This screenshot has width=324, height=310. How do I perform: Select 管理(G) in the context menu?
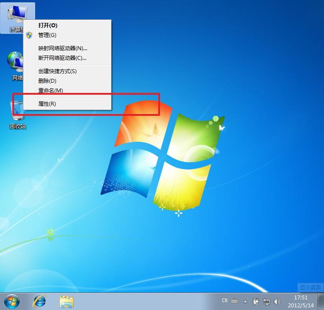[x=67, y=35]
